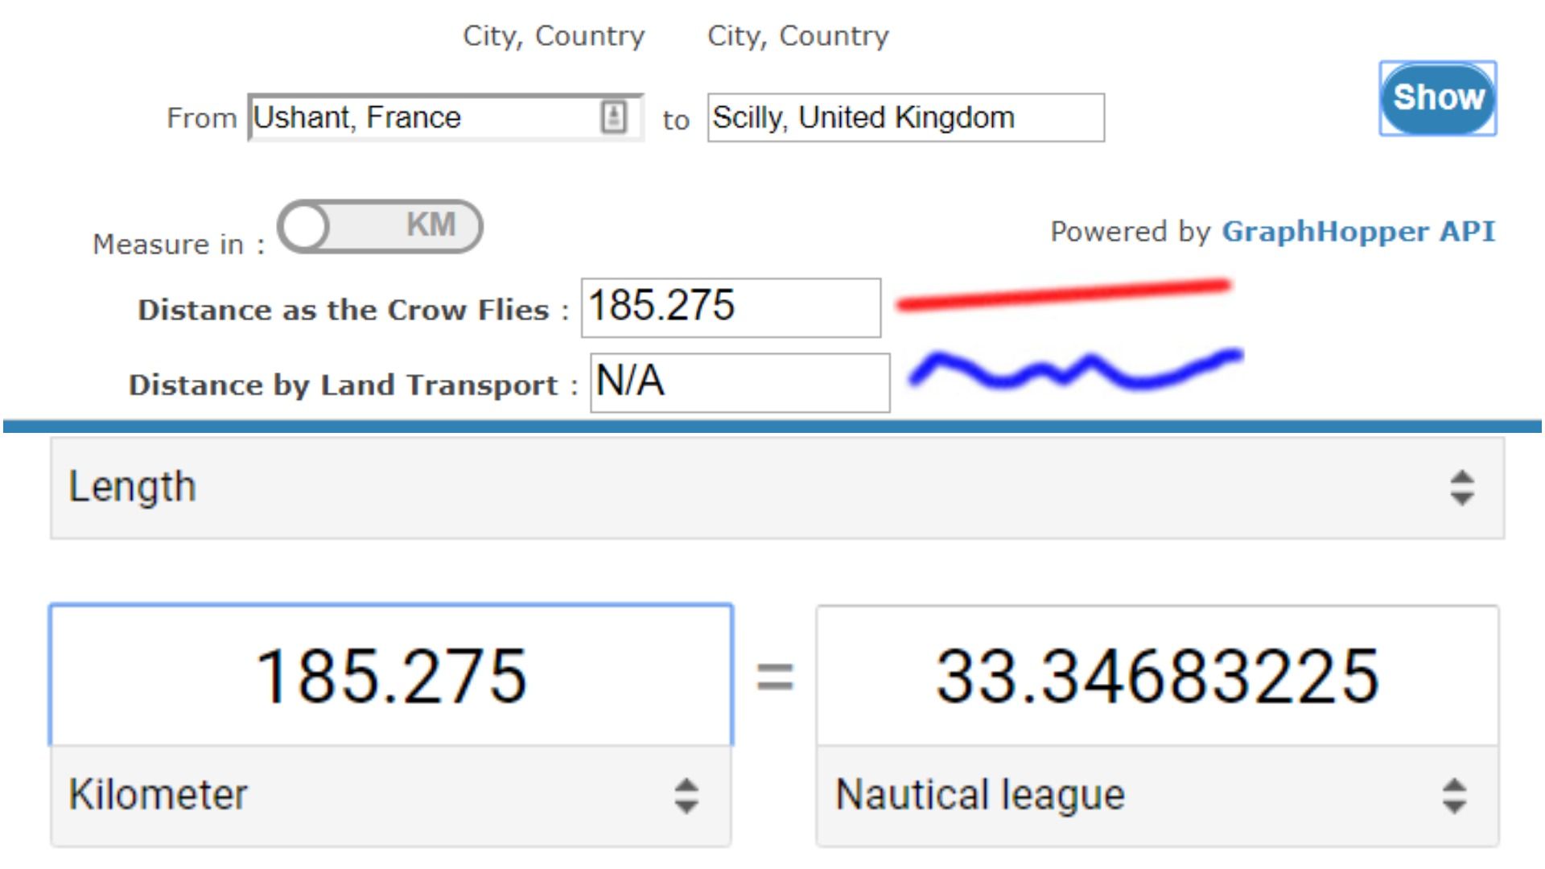Open the Length category dropdown

777,488
